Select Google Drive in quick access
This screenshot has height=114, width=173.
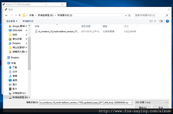[x=18, y=26]
